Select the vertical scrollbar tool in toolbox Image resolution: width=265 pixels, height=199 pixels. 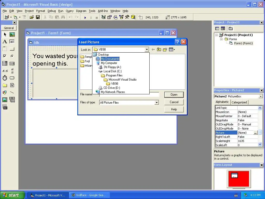click(12, 71)
